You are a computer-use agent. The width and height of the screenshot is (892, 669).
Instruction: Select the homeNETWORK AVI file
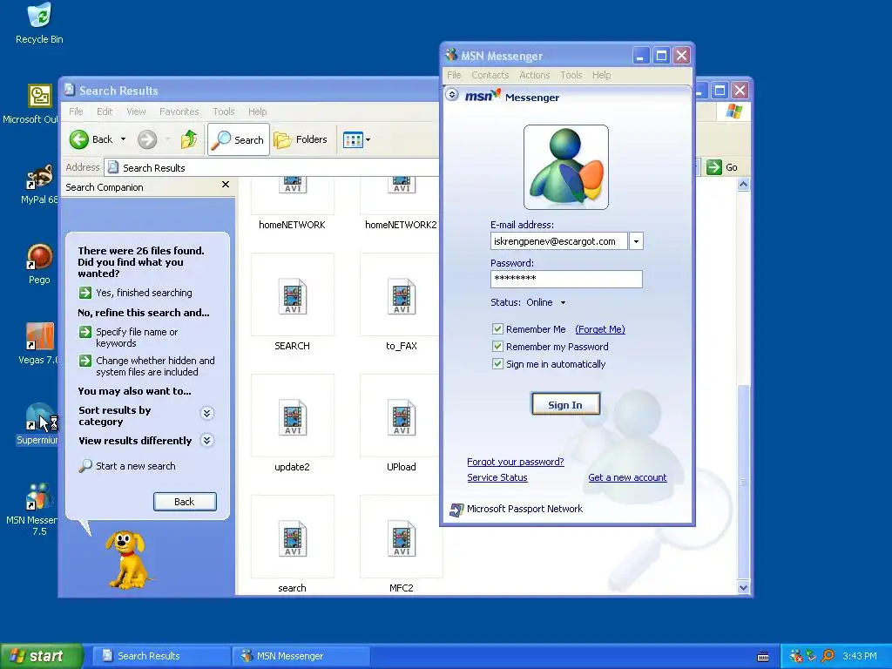point(293,202)
